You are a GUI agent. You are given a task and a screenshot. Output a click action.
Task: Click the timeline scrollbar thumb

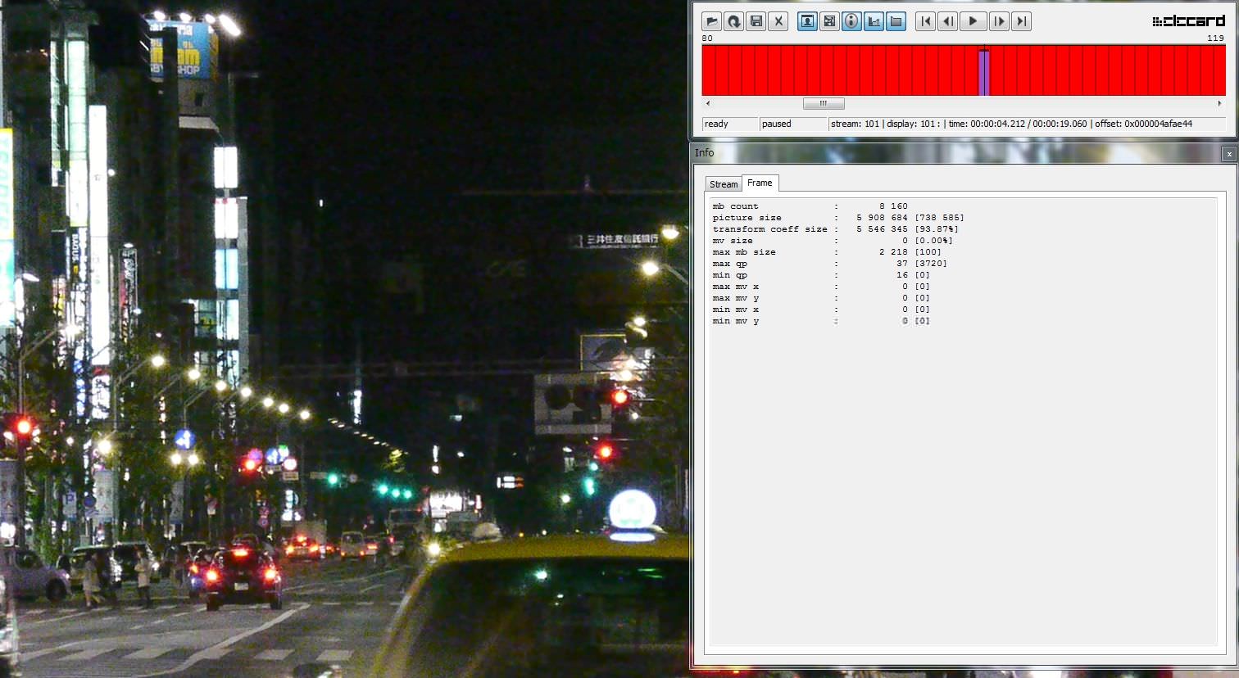[x=824, y=103]
